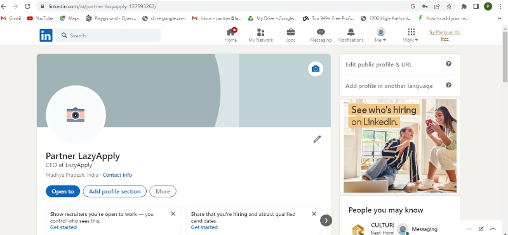Click Try Premium for free link
This screenshot has width=508, height=235.
pos(445,35)
